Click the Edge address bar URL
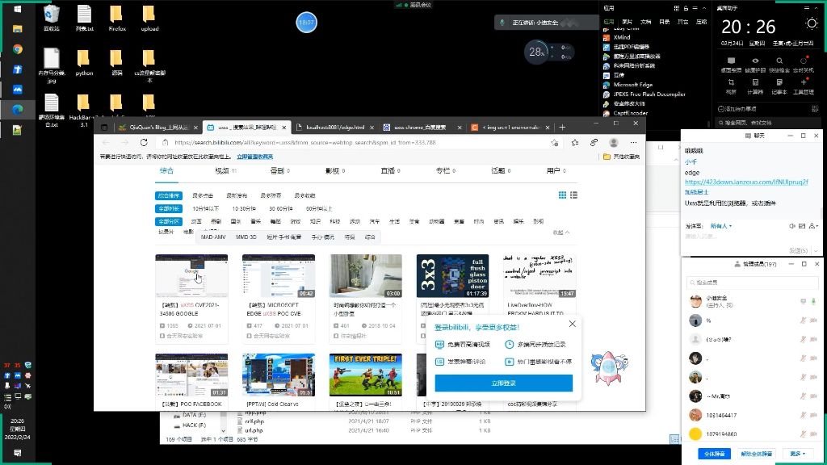The image size is (827, 465). [x=304, y=142]
